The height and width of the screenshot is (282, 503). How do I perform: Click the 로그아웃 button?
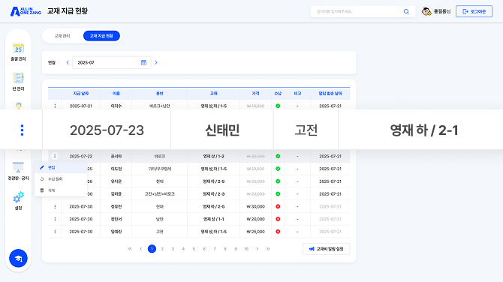[474, 11]
